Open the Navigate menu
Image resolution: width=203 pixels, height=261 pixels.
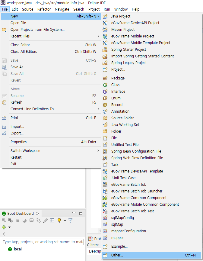tap(62, 9)
